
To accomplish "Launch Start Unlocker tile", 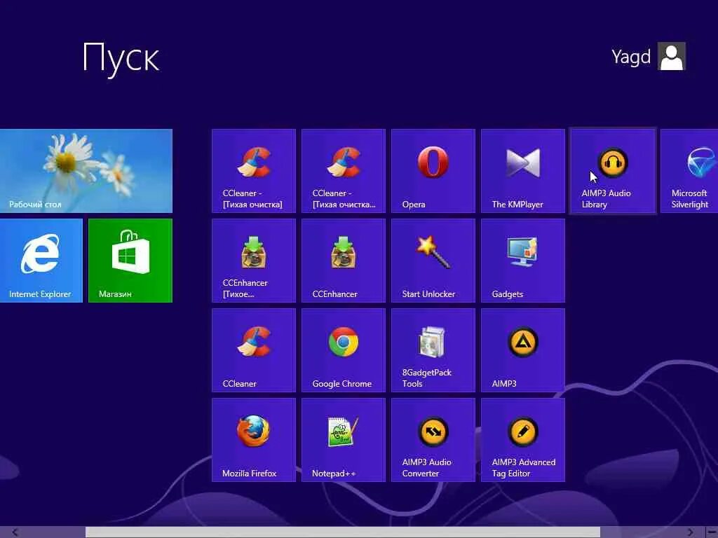I will click(433, 261).
